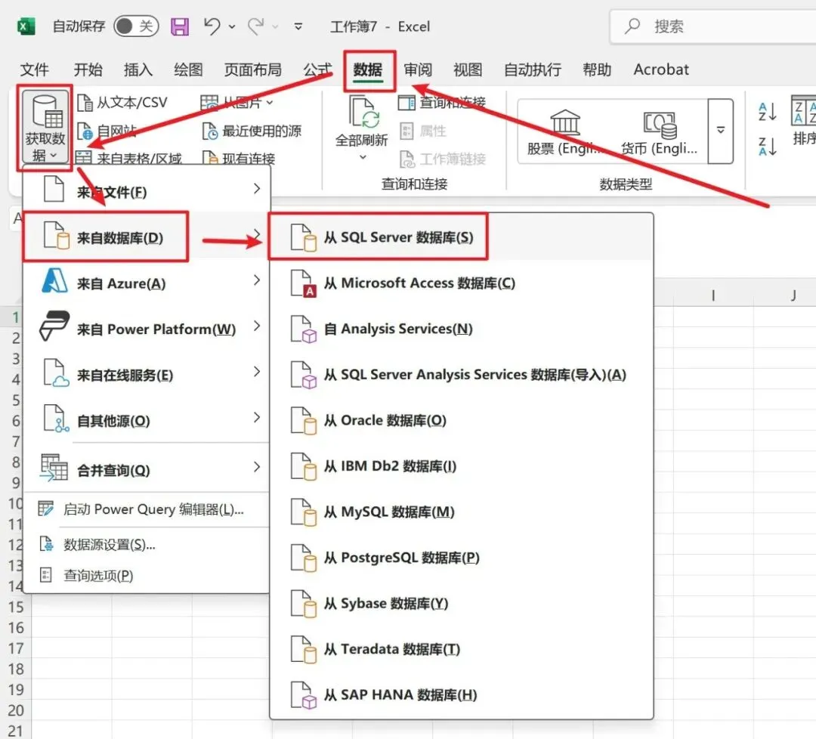Expand the 来自 Power Platform submenu chevron
Viewport: 816px width, 739px height.
click(257, 326)
